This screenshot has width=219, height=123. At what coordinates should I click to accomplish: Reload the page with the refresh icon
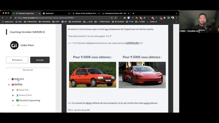click(x=11, y=18)
